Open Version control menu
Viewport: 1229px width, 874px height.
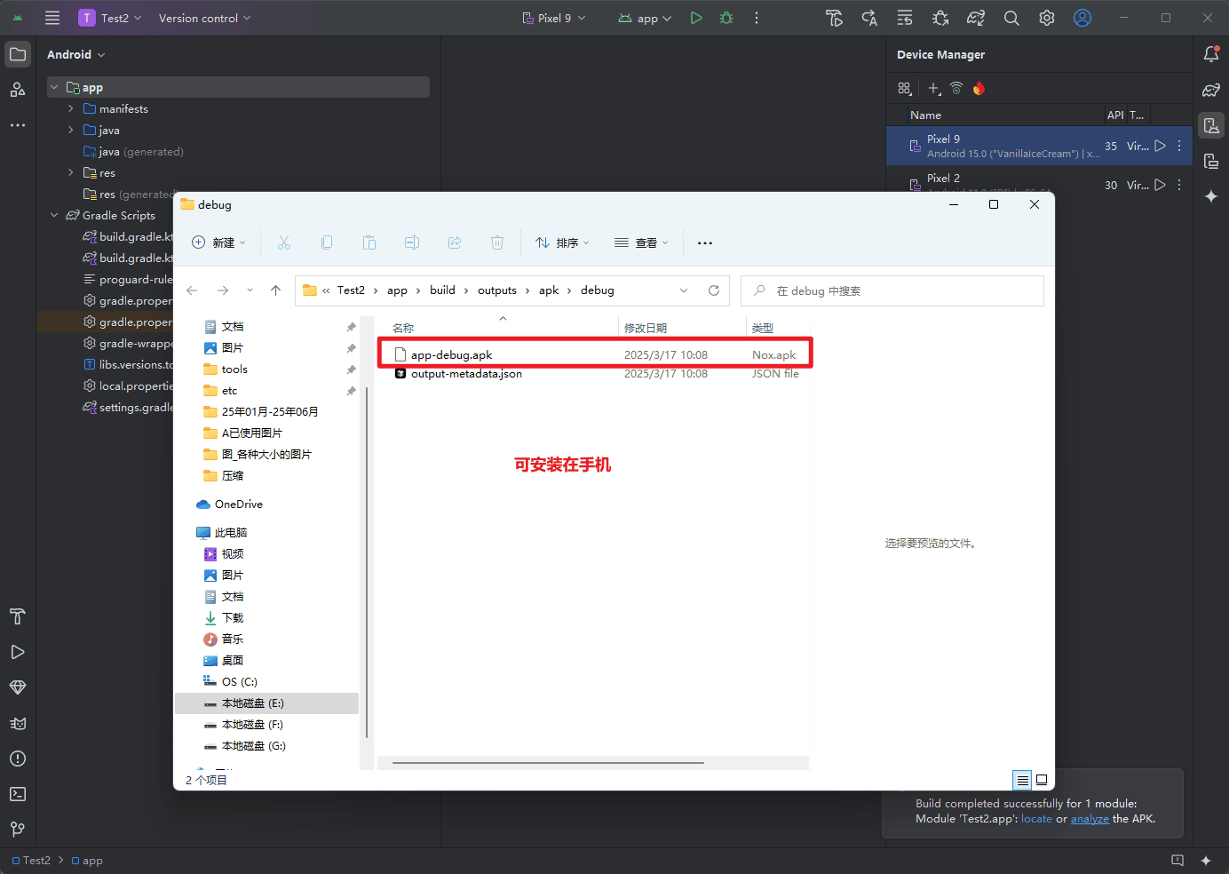point(204,18)
